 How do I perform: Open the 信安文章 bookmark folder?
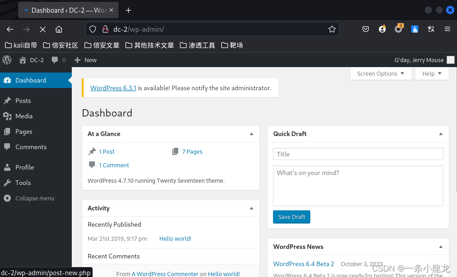102,45
